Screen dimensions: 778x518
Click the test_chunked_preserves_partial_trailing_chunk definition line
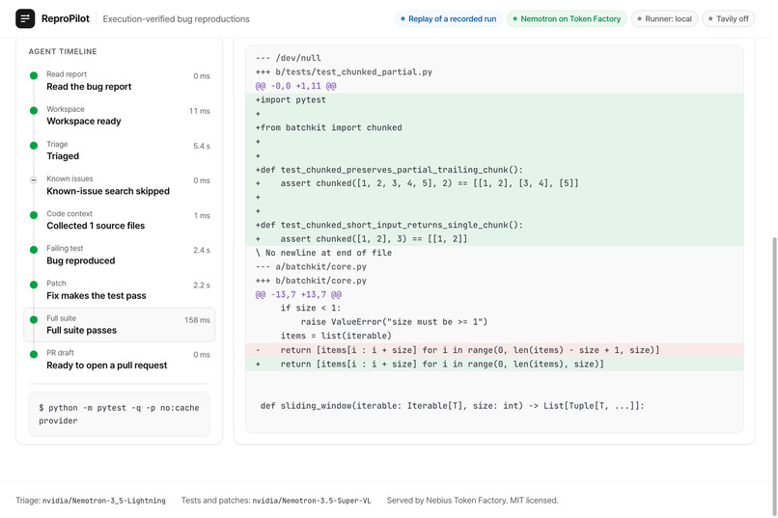[x=494, y=170]
